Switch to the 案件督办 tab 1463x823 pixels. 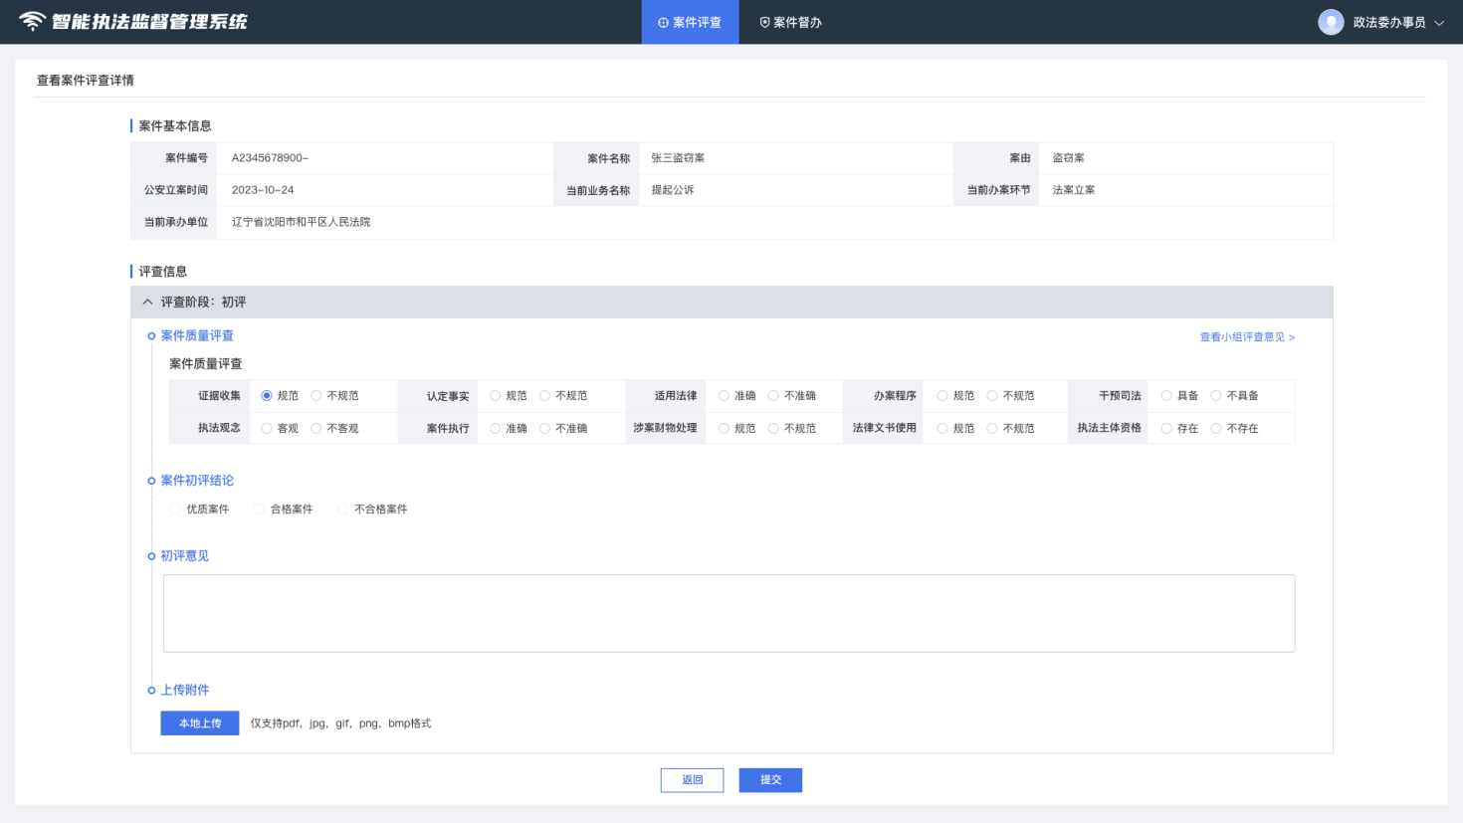click(x=791, y=22)
